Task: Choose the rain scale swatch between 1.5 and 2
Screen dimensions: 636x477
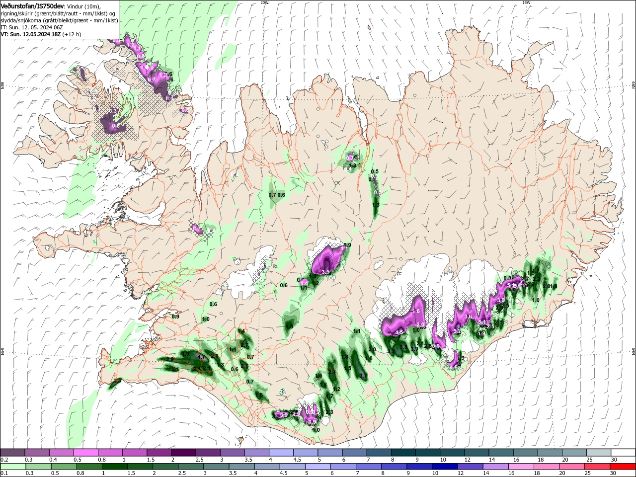Action: pyautogui.click(x=140, y=466)
